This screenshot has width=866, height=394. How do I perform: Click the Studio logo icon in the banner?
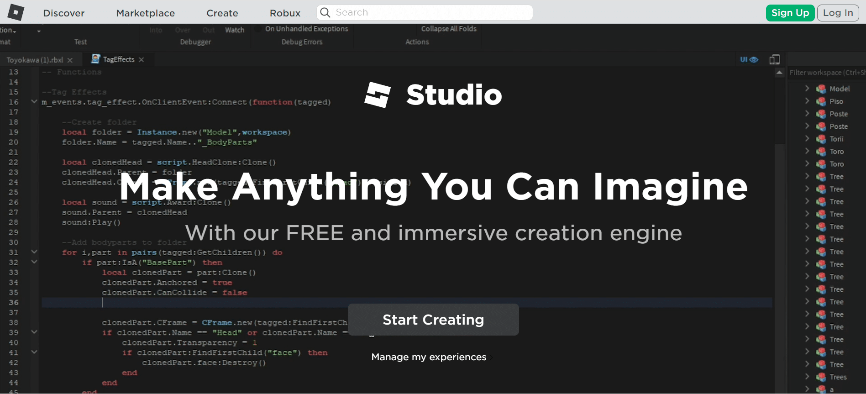378,95
